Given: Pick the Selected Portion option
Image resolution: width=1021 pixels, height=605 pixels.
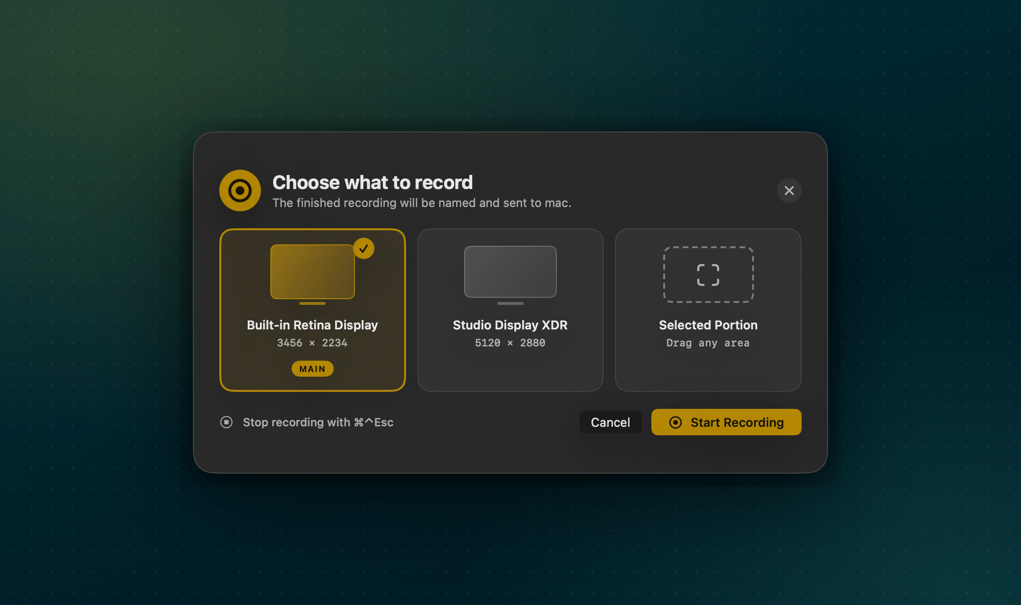Looking at the screenshot, I should click(708, 310).
